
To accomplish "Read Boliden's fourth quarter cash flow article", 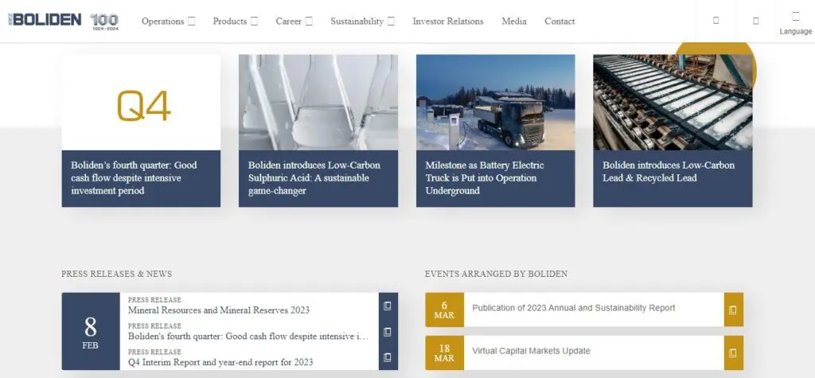I will click(x=134, y=177).
